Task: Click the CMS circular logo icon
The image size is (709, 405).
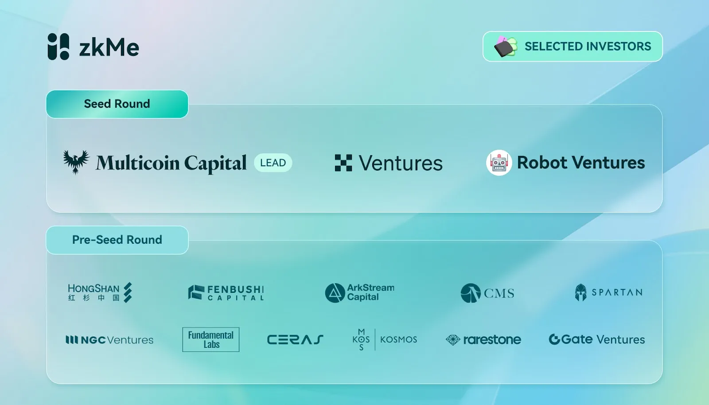Action: coord(471,293)
